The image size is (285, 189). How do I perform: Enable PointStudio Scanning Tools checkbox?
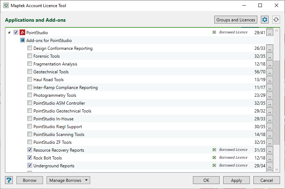click(x=29, y=134)
